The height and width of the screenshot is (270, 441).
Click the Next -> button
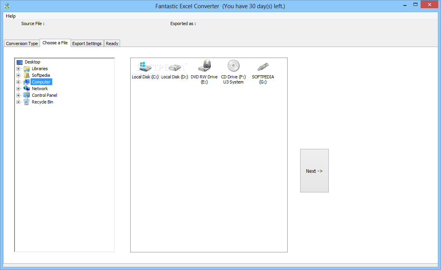point(314,171)
